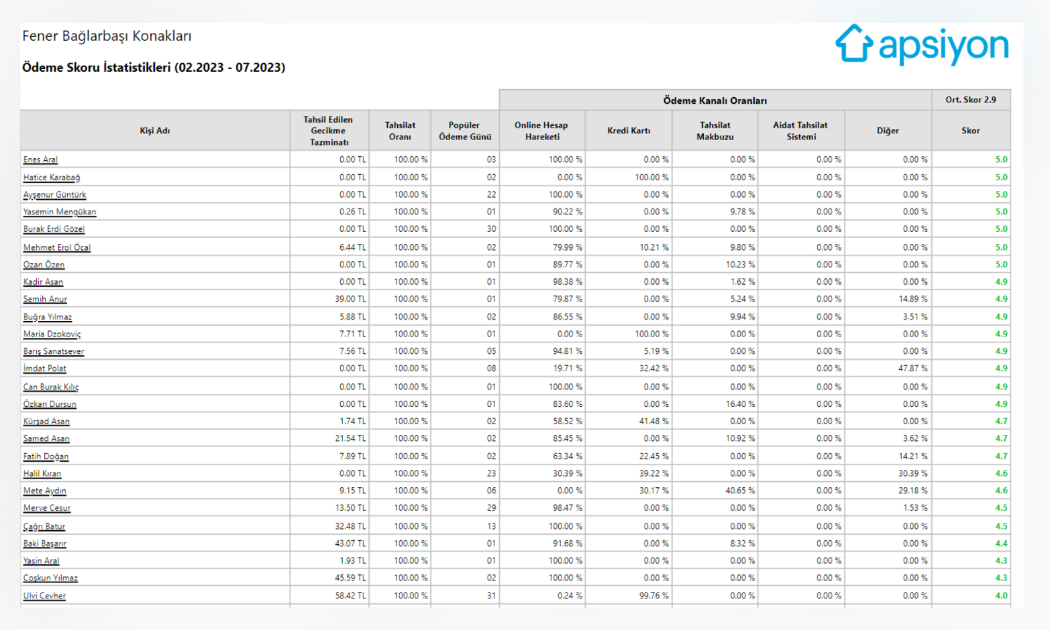This screenshot has height=630, width=1050.
Task: Click the apsiyon house logo icon
Action: (853, 44)
